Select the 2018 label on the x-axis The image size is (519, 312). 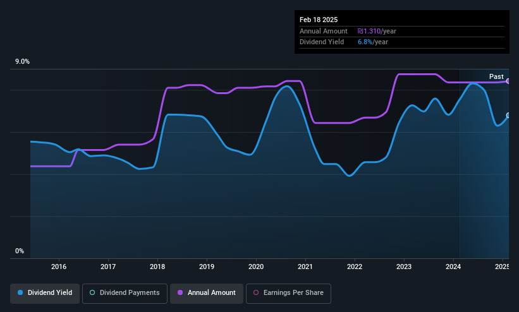pos(157,267)
